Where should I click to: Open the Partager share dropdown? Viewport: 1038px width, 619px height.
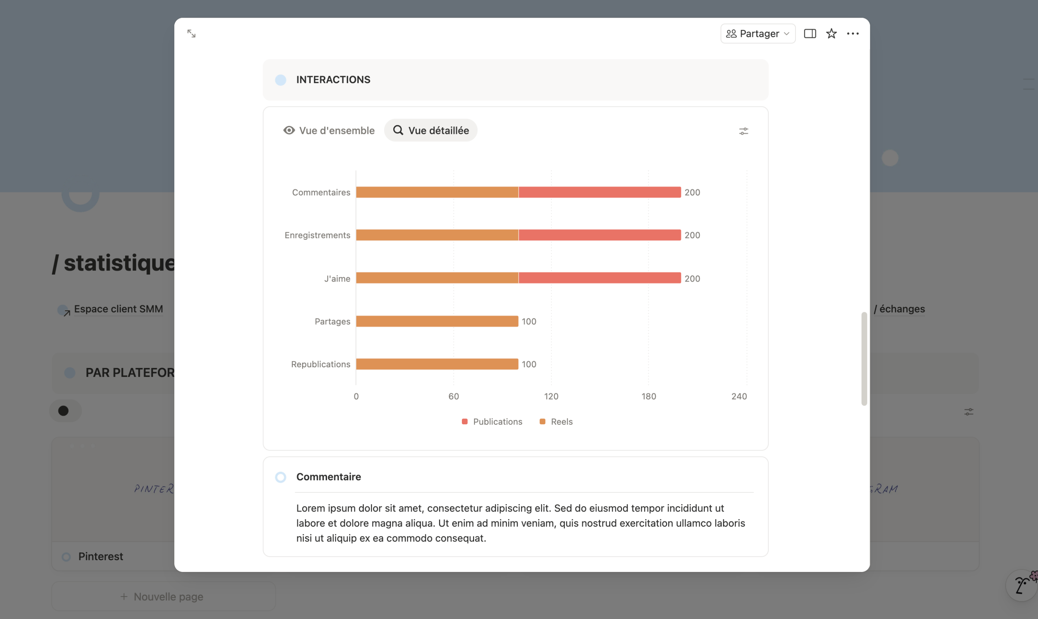click(757, 34)
